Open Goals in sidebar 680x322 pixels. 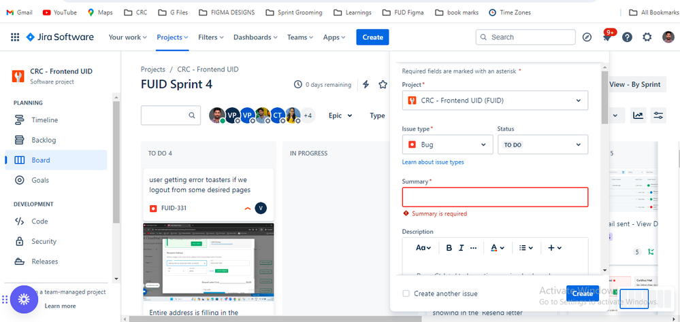(56, 180)
